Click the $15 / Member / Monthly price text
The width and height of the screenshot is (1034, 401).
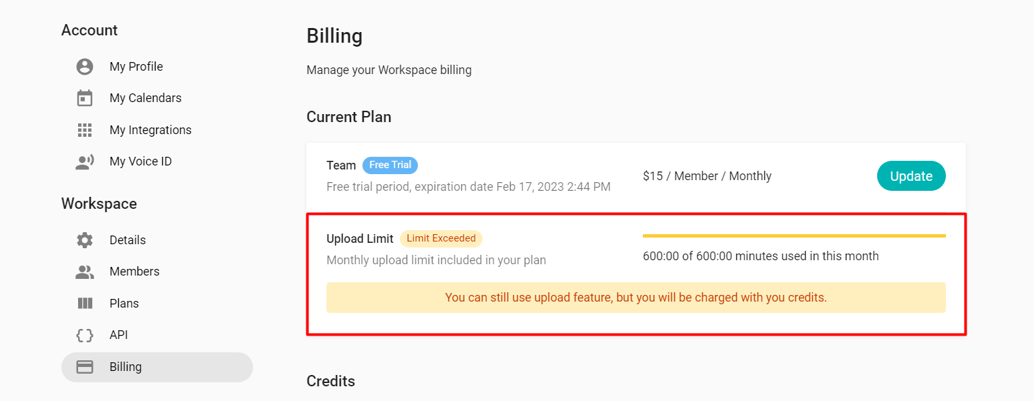coord(707,176)
